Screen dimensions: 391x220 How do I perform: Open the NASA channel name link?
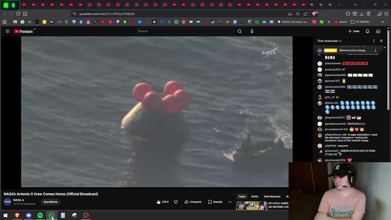coord(17,200)
